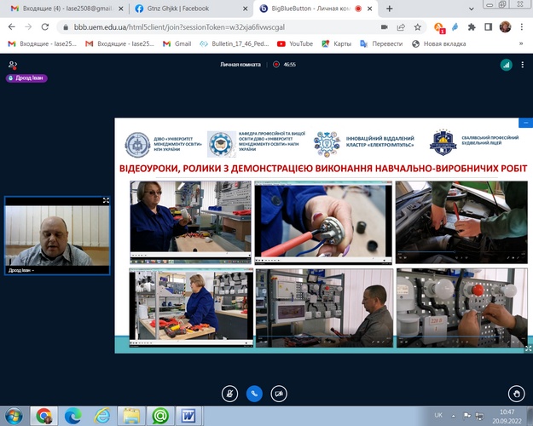Expand the webcam video to fullscreen

(x=106, y=201)
